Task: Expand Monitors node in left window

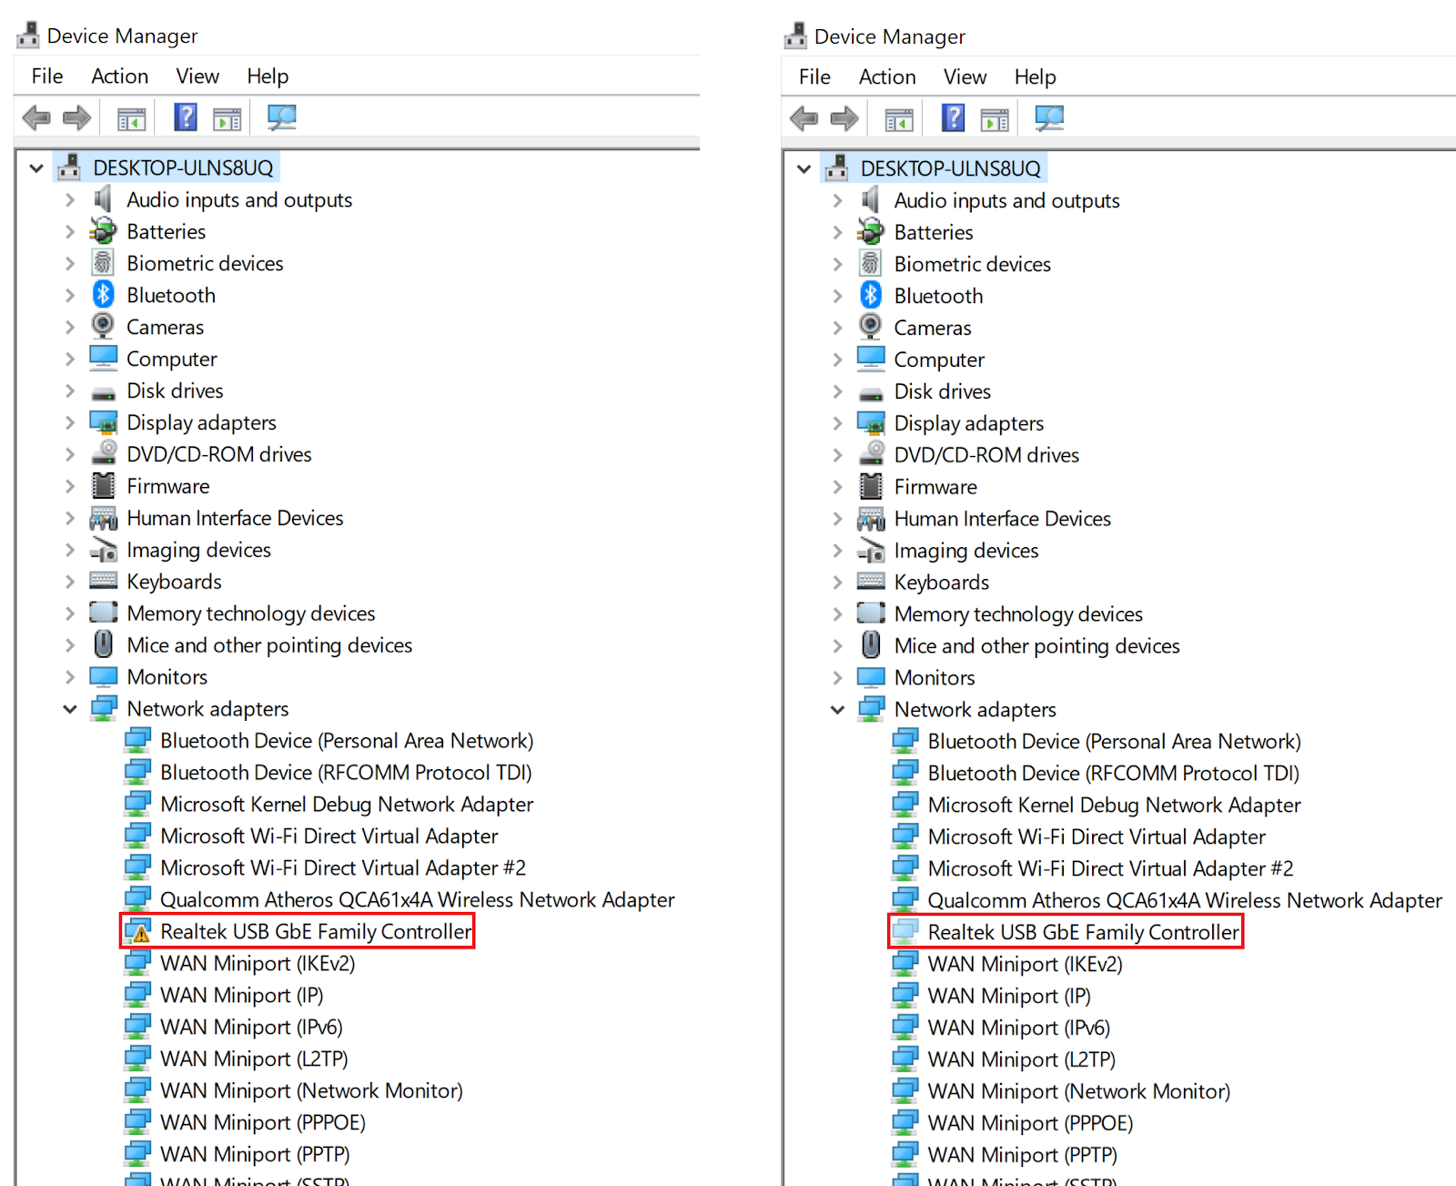Action: coord(70,677)
